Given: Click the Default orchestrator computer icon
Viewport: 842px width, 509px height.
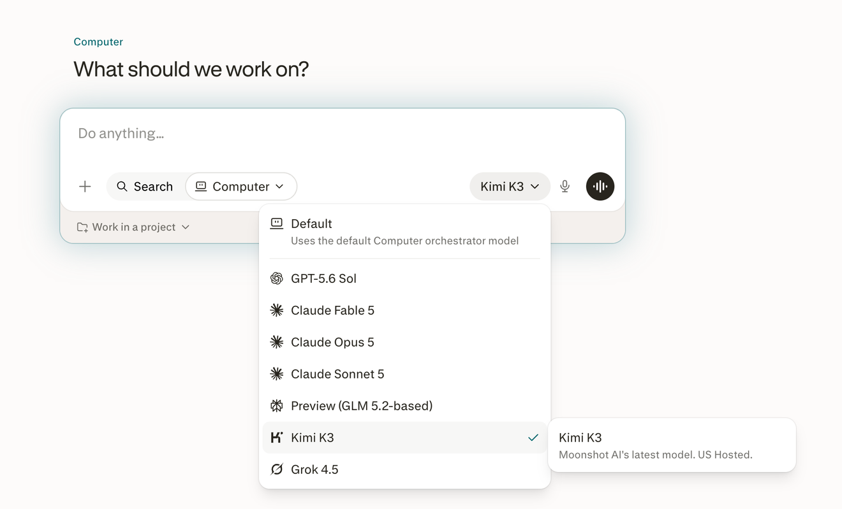Looking at the screenshot, I should [276, 224].
